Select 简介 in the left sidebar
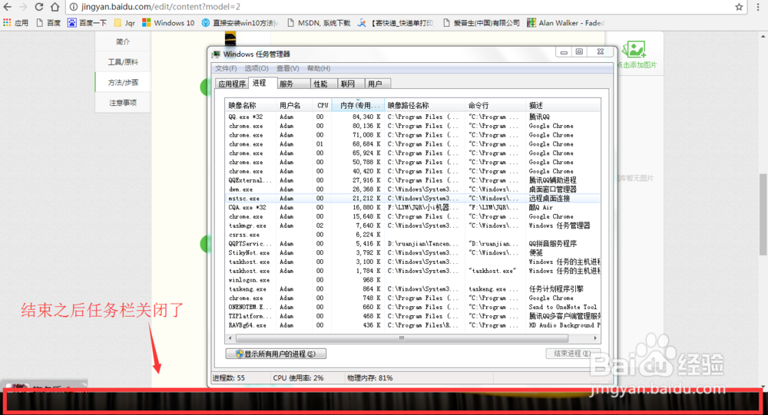 [x=122, y=41]
